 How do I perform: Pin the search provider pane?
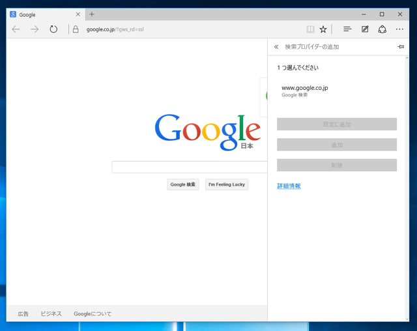click(401, 47)
